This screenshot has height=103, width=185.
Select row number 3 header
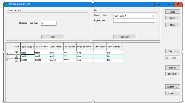tap(9, 60)
